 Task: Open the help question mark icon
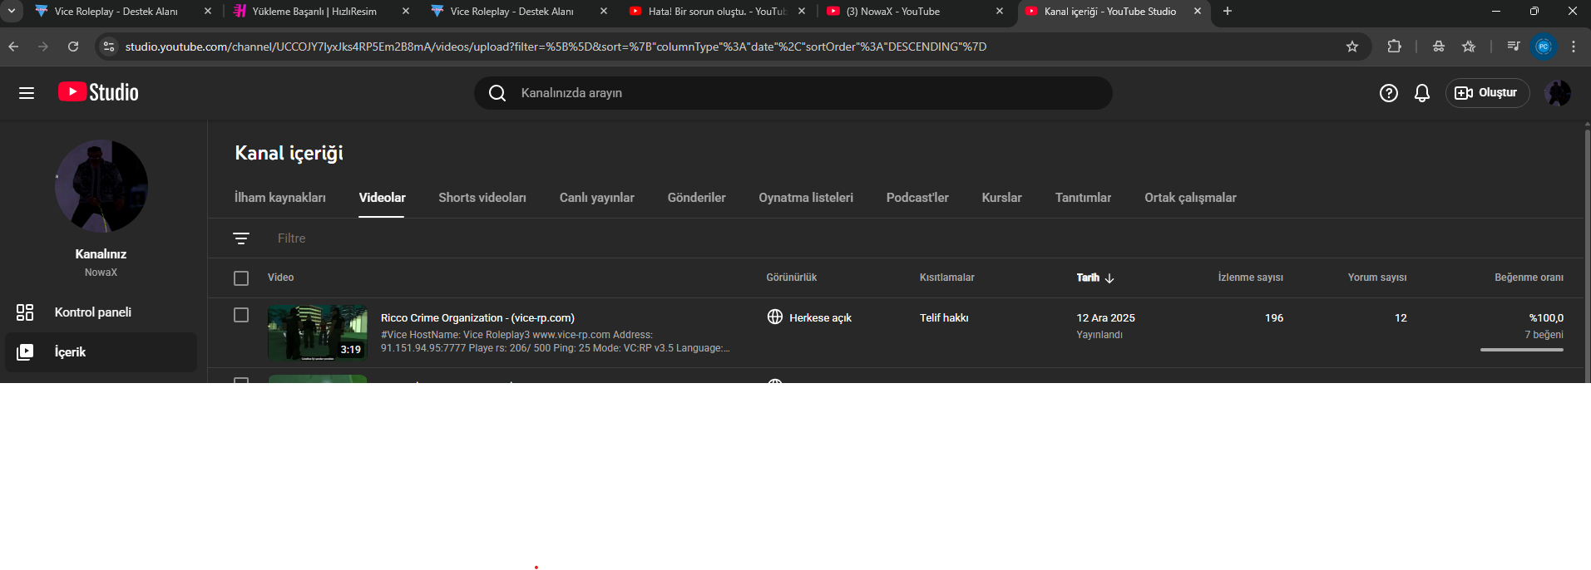1388,93
